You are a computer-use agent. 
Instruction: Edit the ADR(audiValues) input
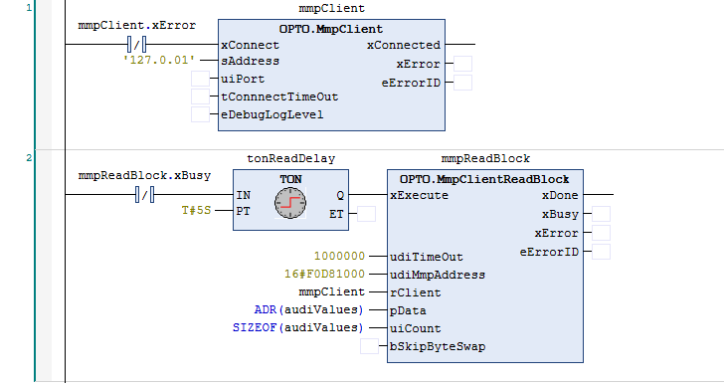pyautogui.click(x=308, y=309)
